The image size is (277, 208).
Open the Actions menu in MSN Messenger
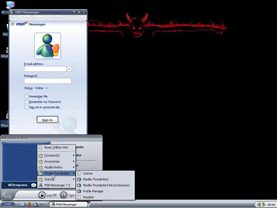[x=38, y=17]
